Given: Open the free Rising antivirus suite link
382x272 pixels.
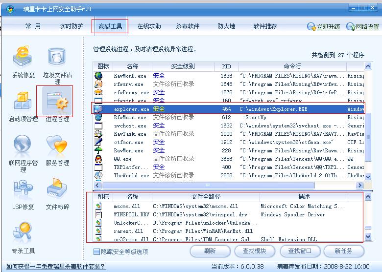Looking at the screenshot, I should pos(55,267).
